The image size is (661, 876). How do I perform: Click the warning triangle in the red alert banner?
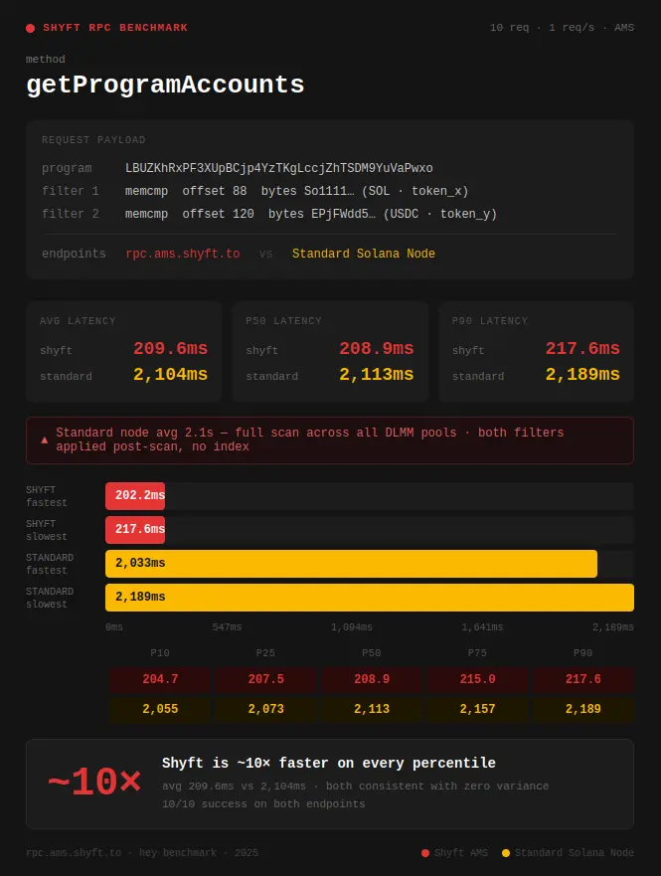(x=44, y=440)
